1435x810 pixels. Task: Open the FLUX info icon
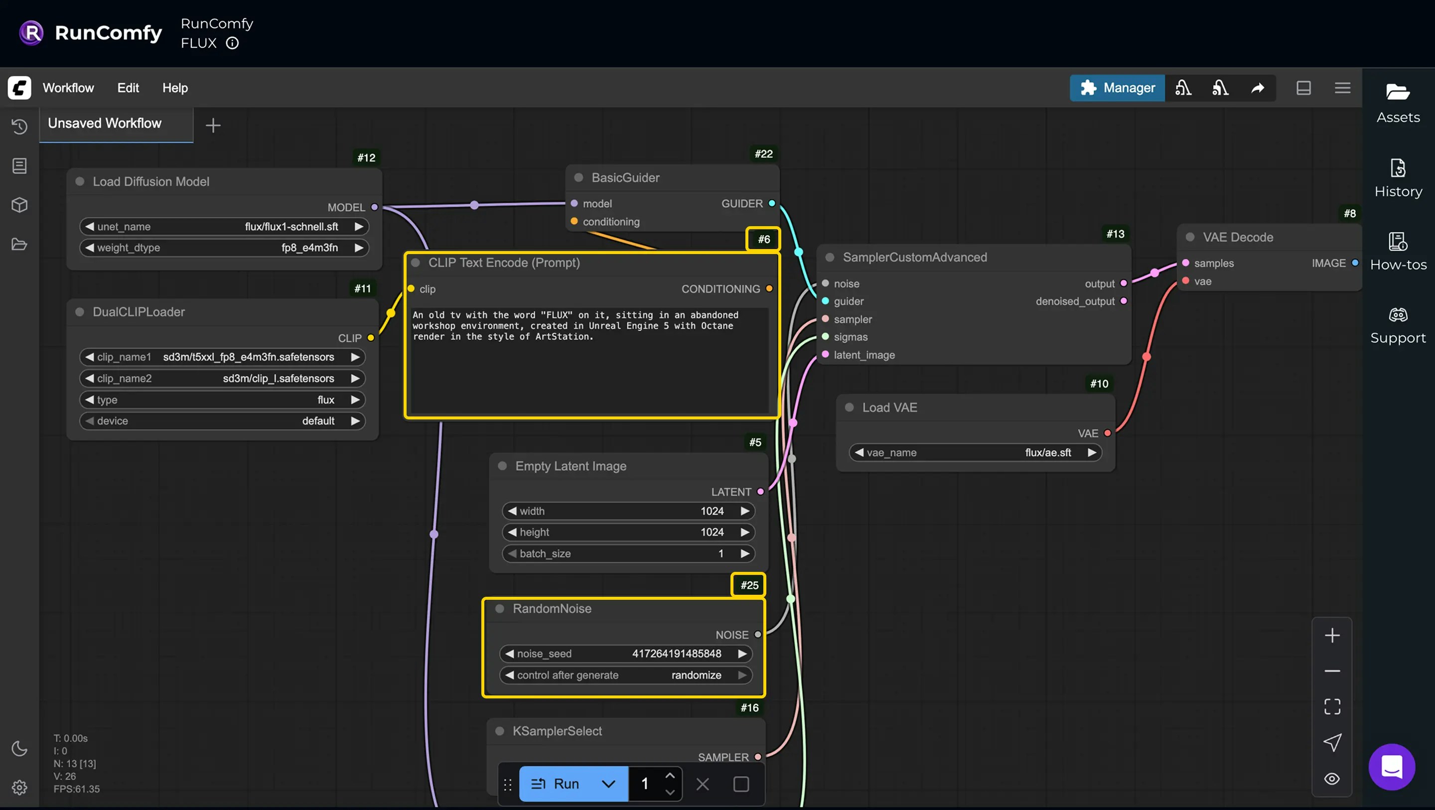[x=232, y=43]
